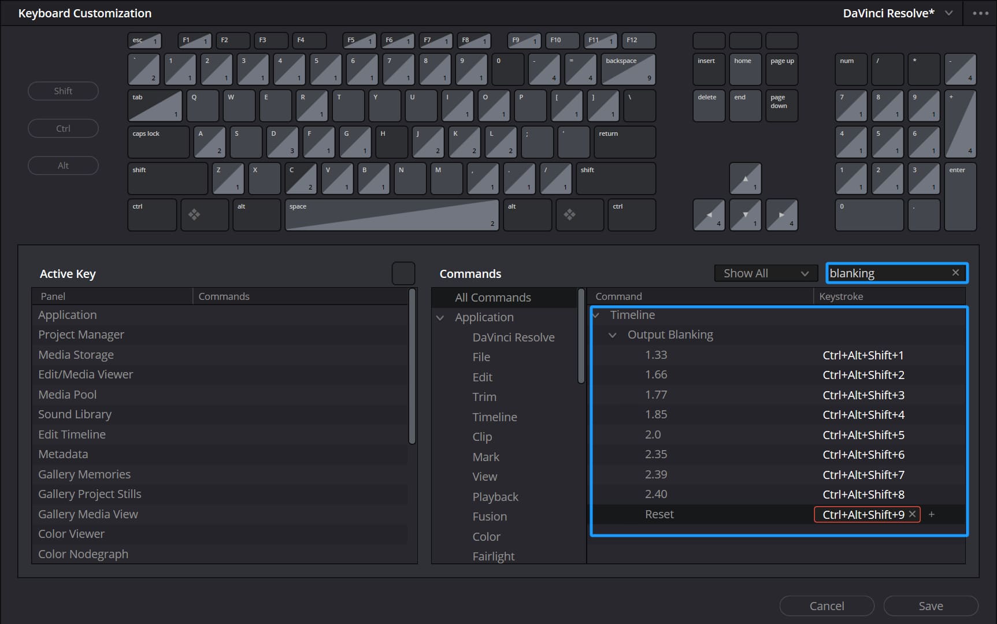Click the Panel column header

112,296
